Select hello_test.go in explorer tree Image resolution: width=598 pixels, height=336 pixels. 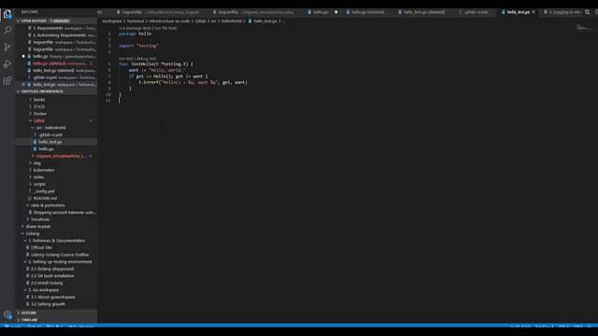click(x=50, y=142)
